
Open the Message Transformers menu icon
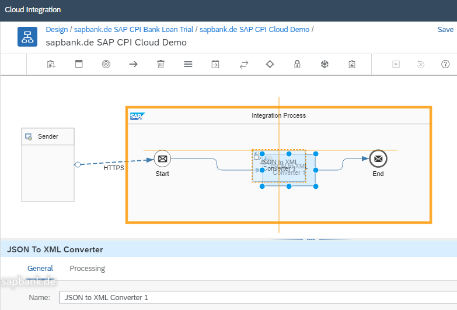pos(188,64)
